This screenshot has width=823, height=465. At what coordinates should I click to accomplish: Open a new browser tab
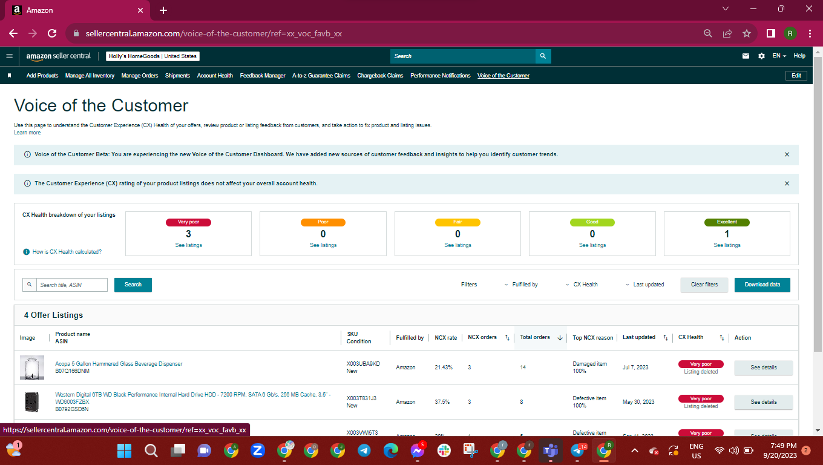163,10
